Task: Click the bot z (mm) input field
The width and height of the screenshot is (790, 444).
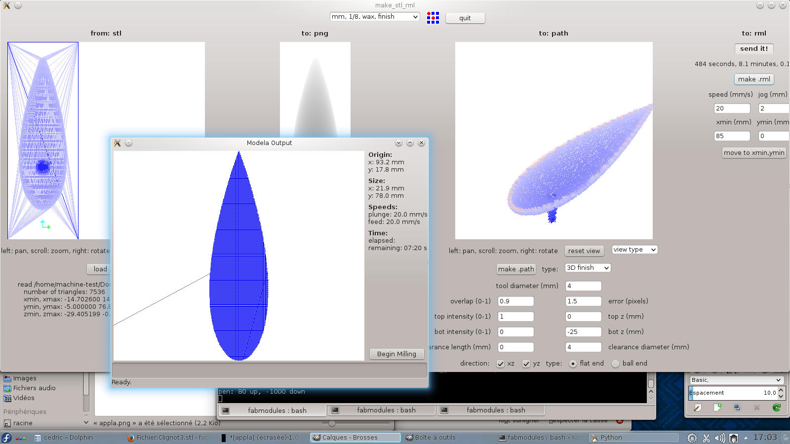Action: coord(583,332)
